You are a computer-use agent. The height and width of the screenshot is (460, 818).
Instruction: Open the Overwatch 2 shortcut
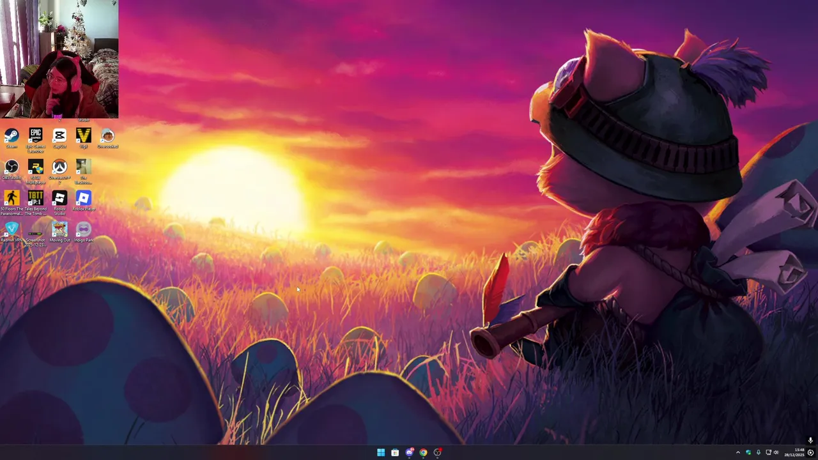59,171
